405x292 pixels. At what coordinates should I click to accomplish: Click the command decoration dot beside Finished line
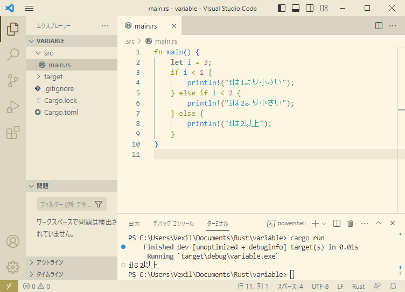pos(123,247)
